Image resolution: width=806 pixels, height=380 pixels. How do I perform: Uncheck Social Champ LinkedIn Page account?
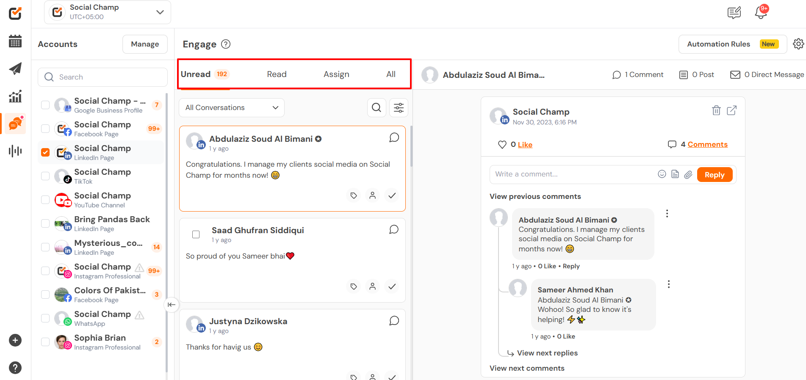pyautogui.click(x=45, y=152)
